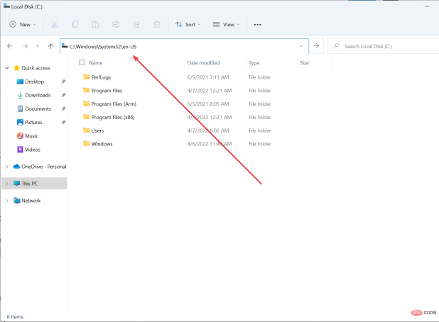The height and width of the screenshot is (322, 439).
Task: Click the Delete trash icon
Action: pos(157,25)
